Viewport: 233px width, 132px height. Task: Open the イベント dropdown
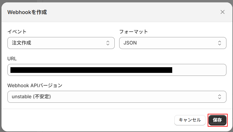pyautogui.click(x=61, y=43)
